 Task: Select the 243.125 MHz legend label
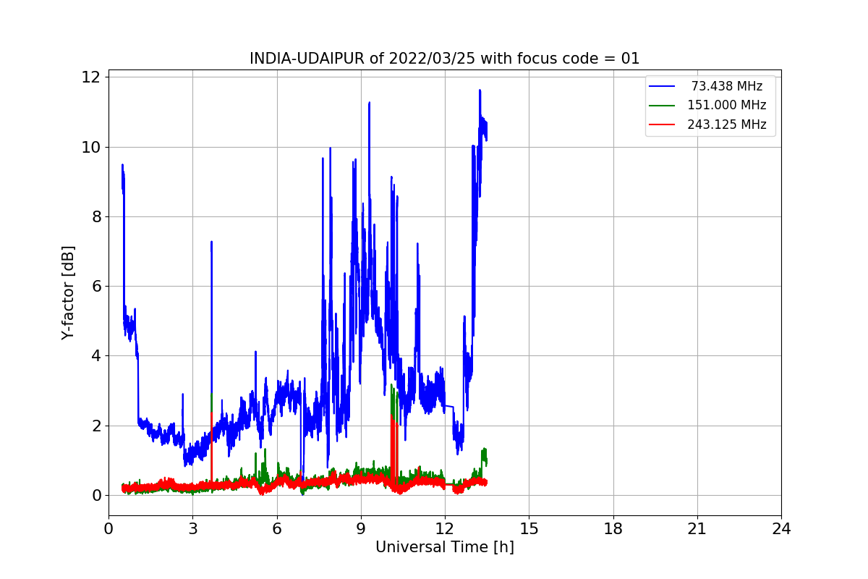coord(727,124)
